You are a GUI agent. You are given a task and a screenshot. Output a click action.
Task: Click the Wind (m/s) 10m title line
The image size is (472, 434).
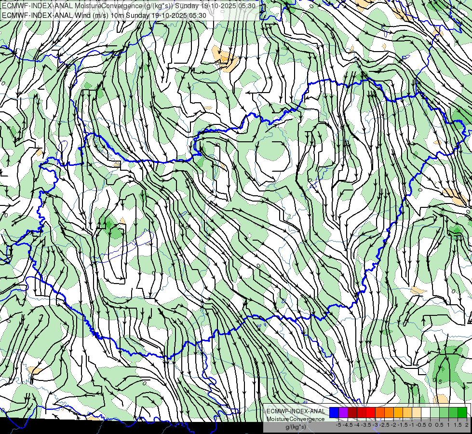pos(104,15)
